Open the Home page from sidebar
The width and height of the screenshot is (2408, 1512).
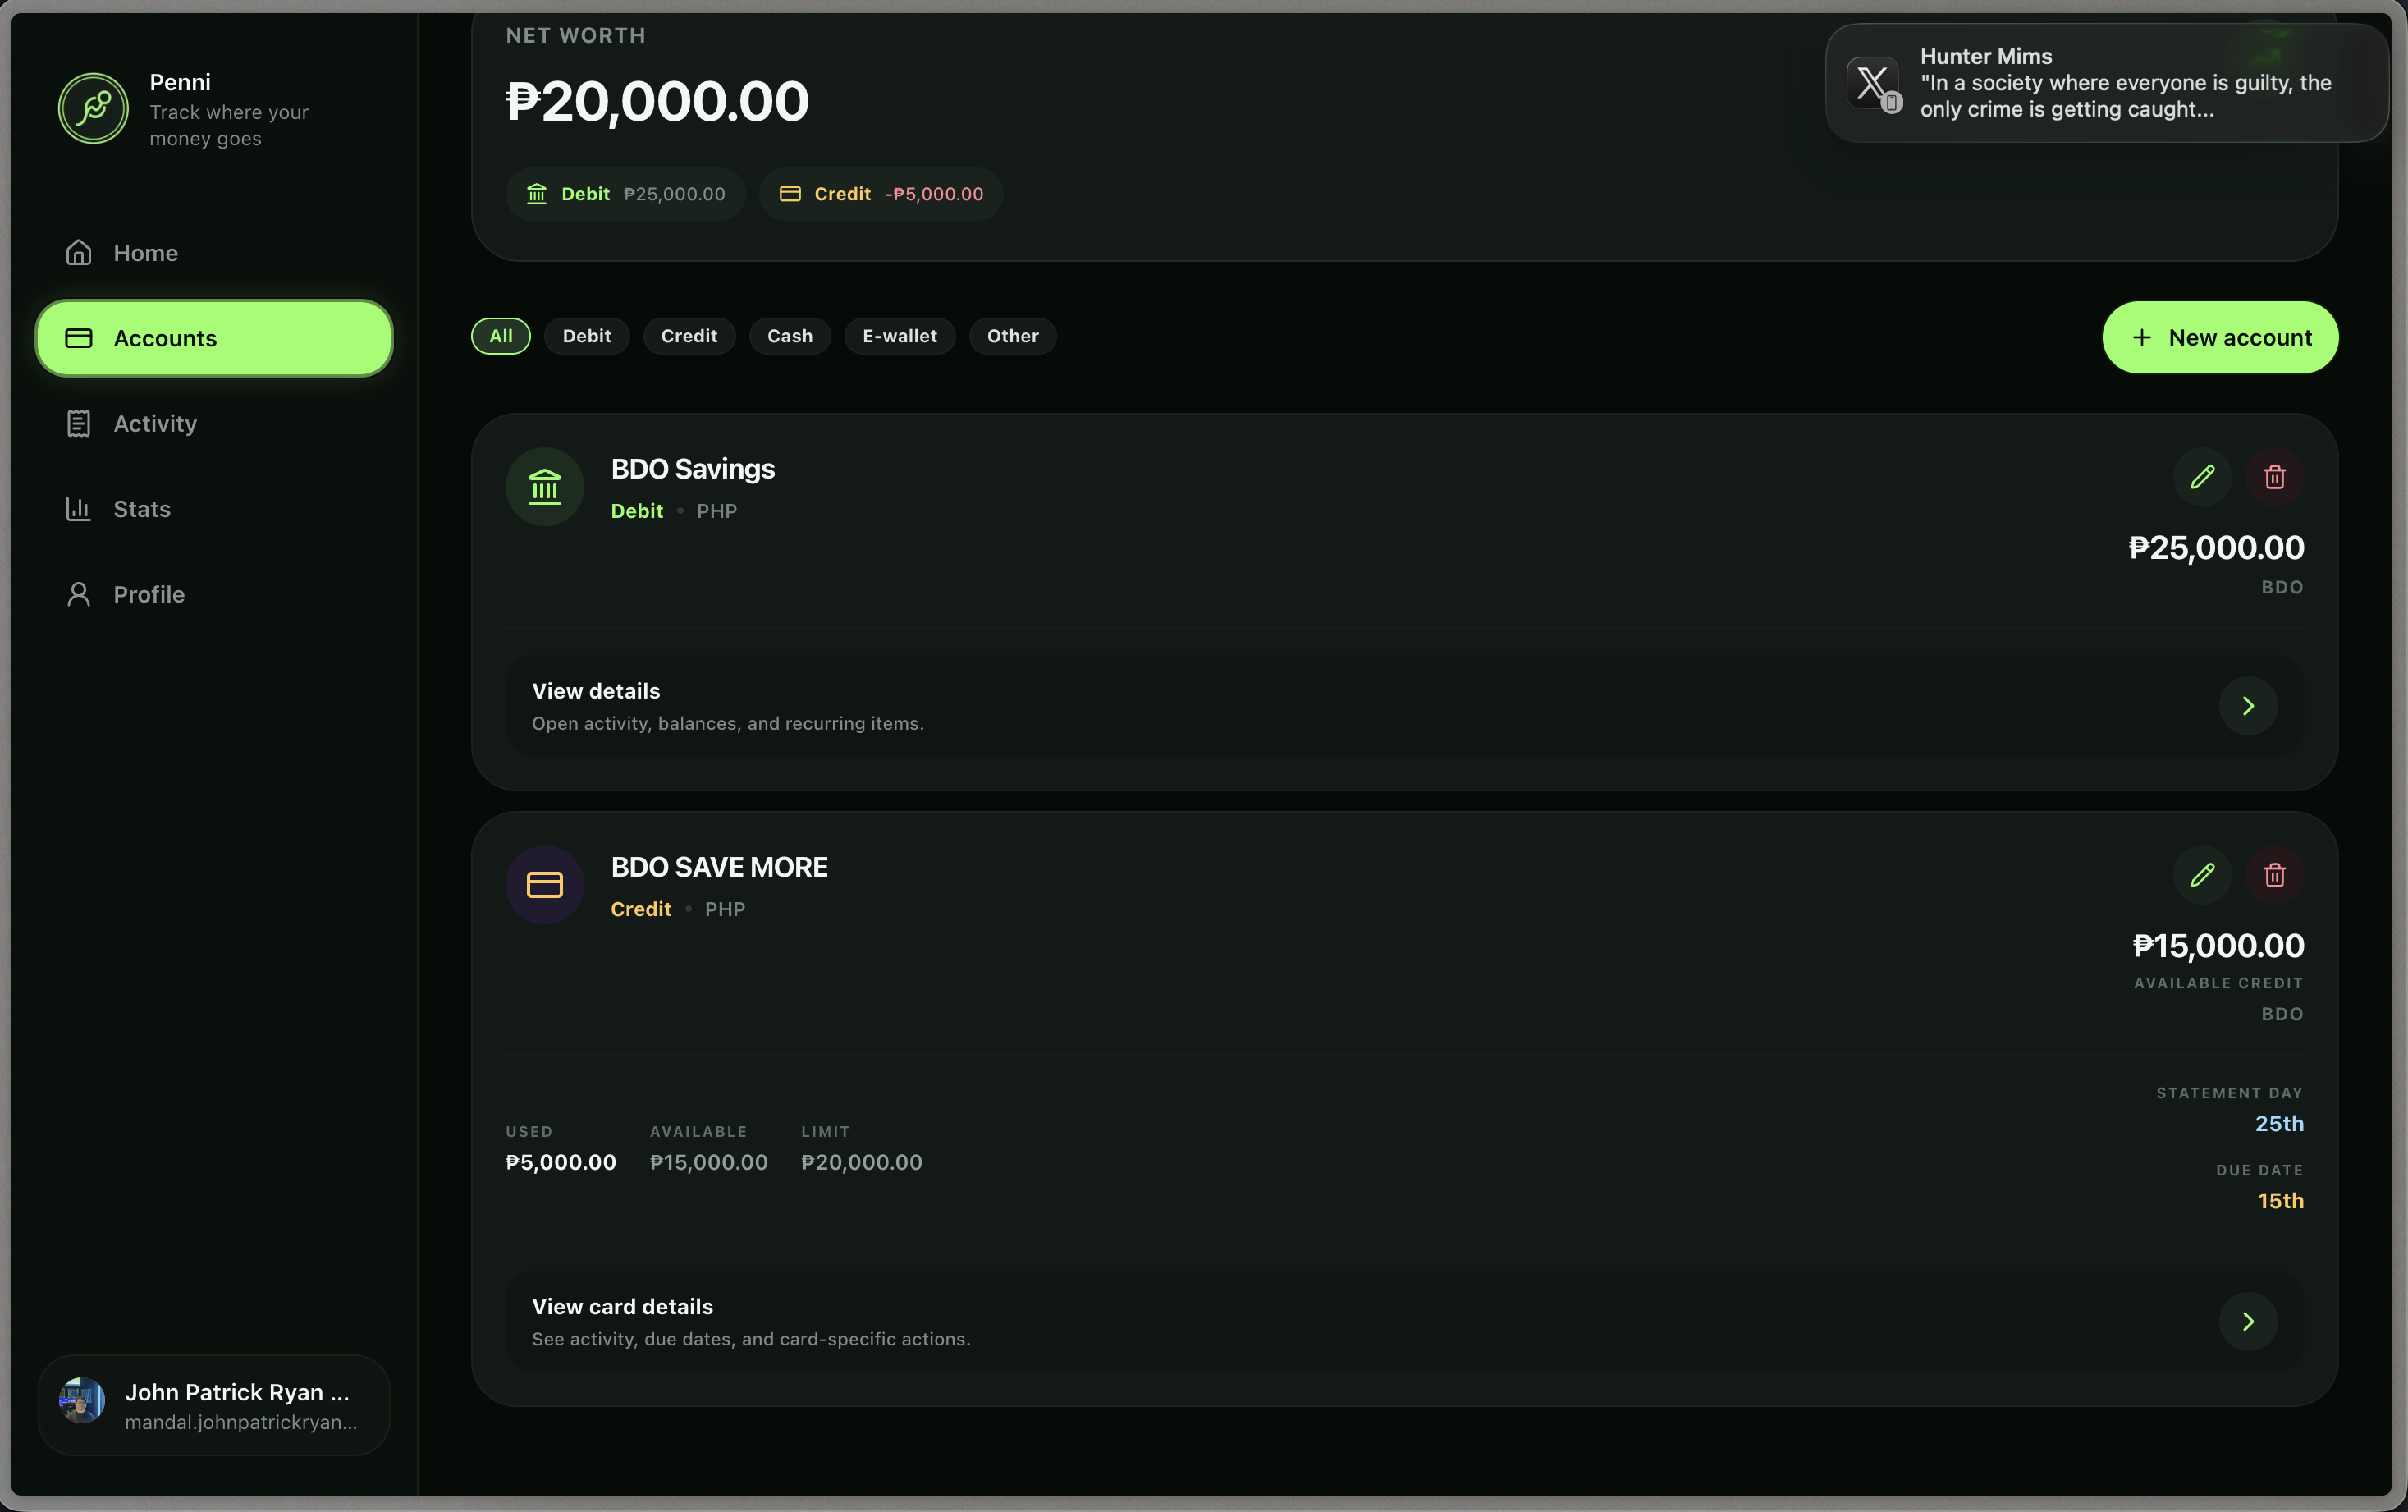(x=213, y=253)
